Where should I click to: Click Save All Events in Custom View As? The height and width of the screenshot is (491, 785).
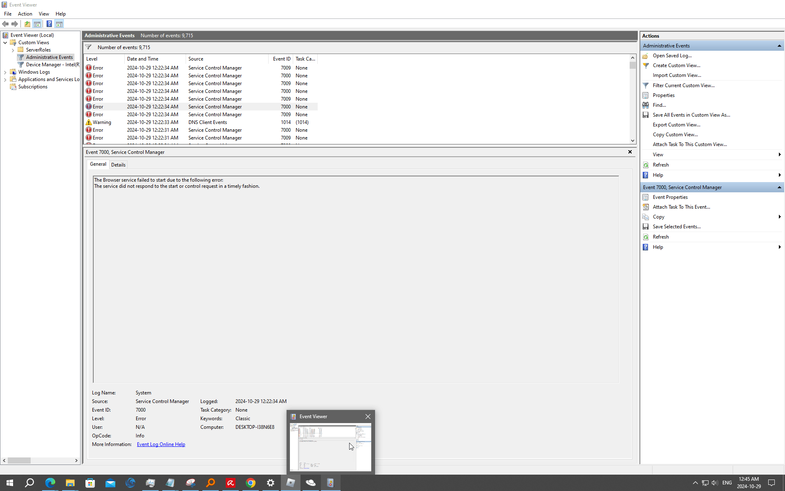click(x=691, y=115)
